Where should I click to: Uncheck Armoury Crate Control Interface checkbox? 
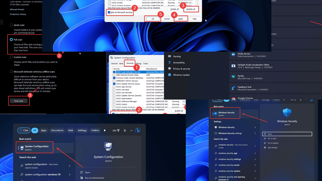point(114,78)
